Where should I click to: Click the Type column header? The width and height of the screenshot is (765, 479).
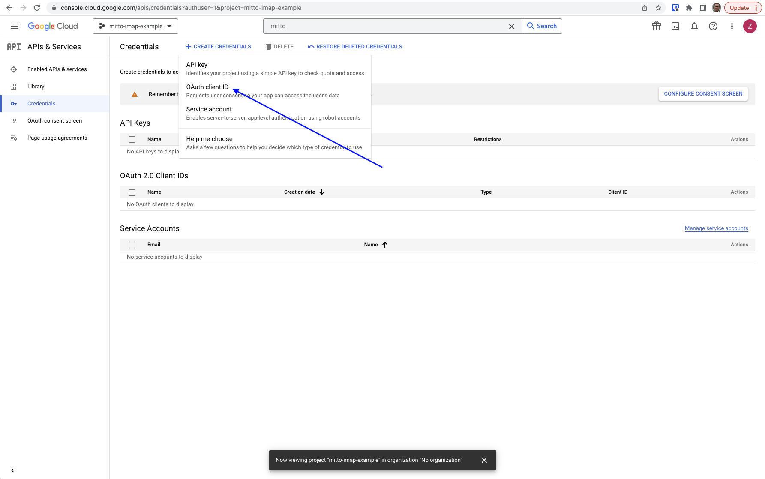(486, 192)
